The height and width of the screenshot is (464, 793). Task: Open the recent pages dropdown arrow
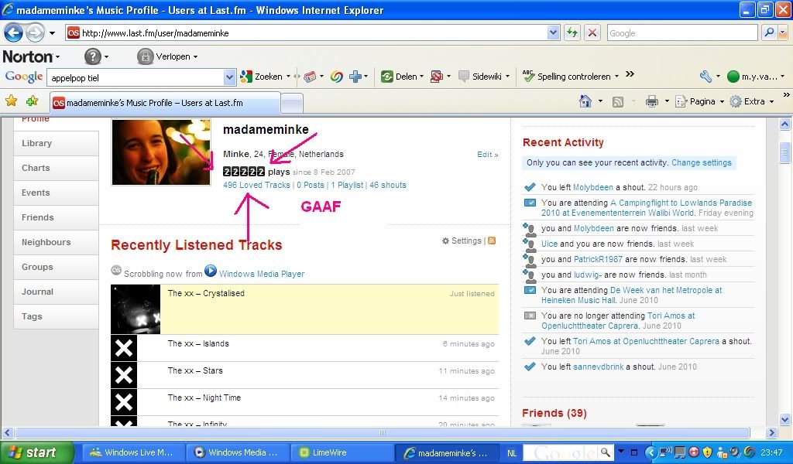(x=52, y=33)
